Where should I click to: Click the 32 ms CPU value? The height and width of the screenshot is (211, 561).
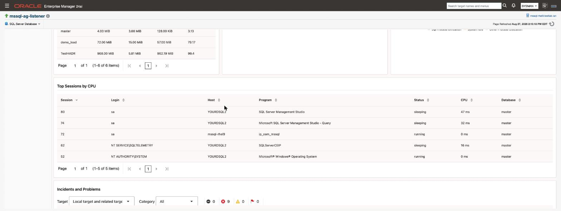pyautogui.click(x=465, y=123)
